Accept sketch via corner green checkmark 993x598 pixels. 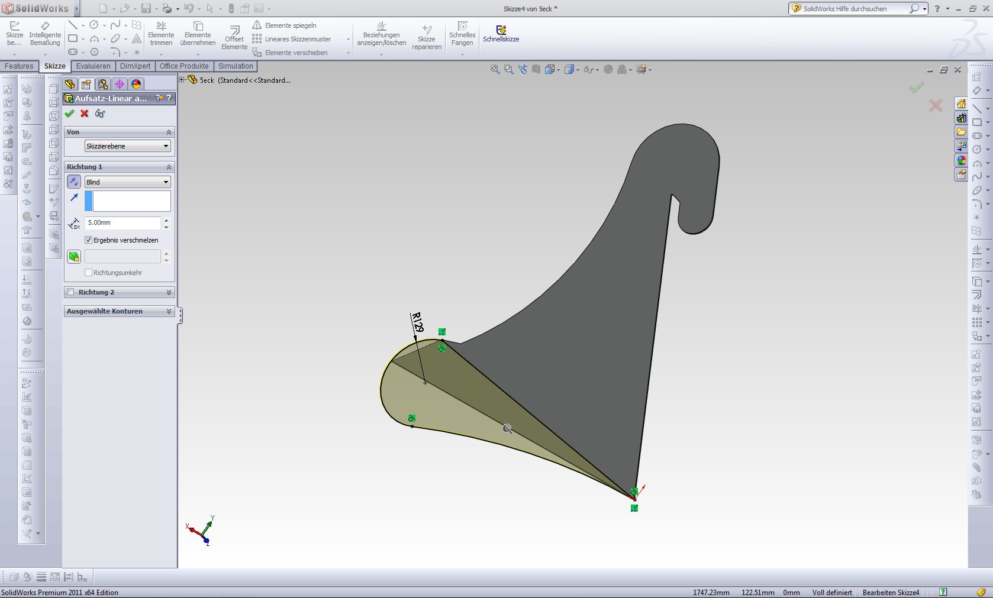[916, 88]
